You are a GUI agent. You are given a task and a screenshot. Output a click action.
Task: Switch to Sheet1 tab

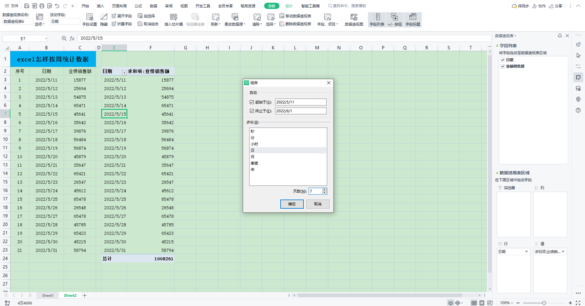tap(48, 295)
